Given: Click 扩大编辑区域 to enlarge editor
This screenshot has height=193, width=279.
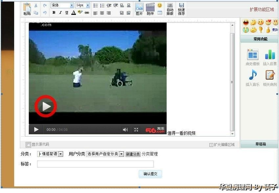Looking at the screenshot, I should (222, 145).
